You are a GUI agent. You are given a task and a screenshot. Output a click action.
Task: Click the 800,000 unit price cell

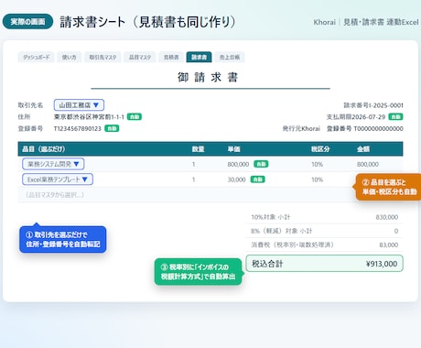click(238, 164)
